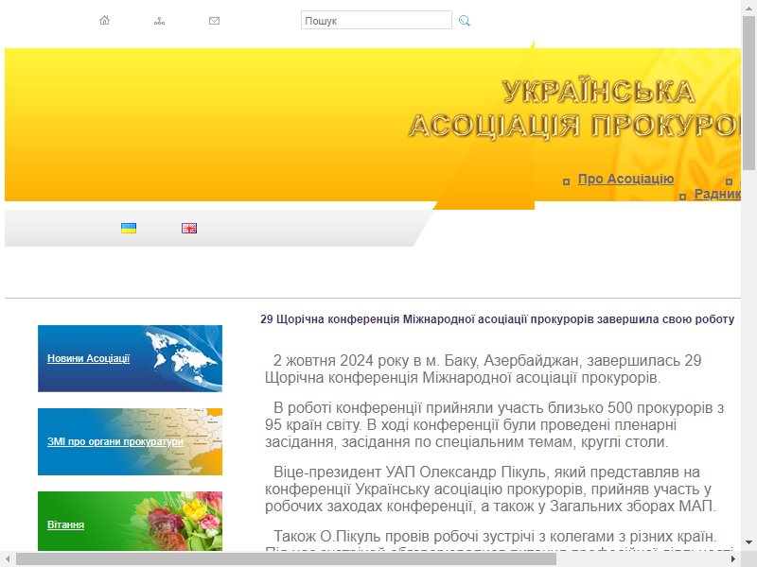Image resolution: width=757 pixels, height=567 pixels.
Task: Click the vertical scrollbar thumb
Action: tap(749, 92)
